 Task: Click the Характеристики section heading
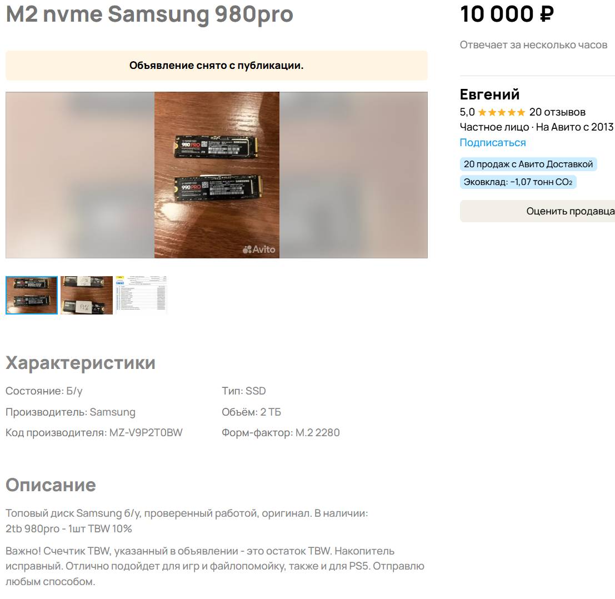[81, 363]
